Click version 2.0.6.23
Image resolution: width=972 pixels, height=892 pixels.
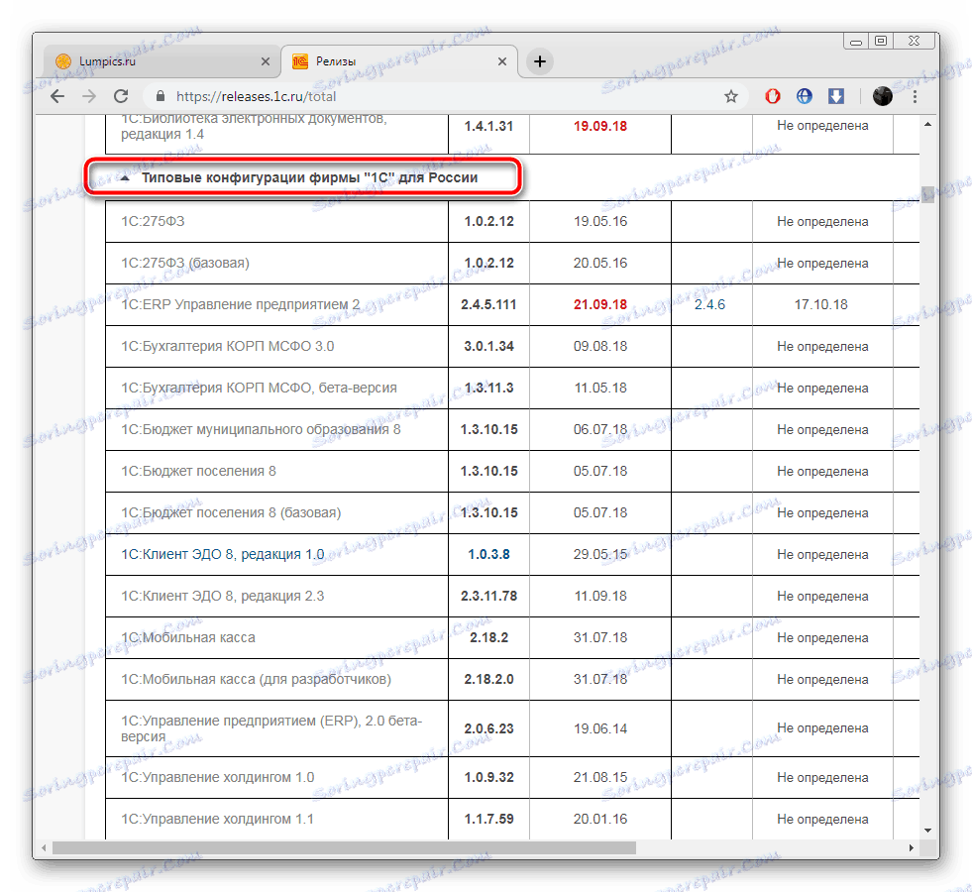click(488, 728)
